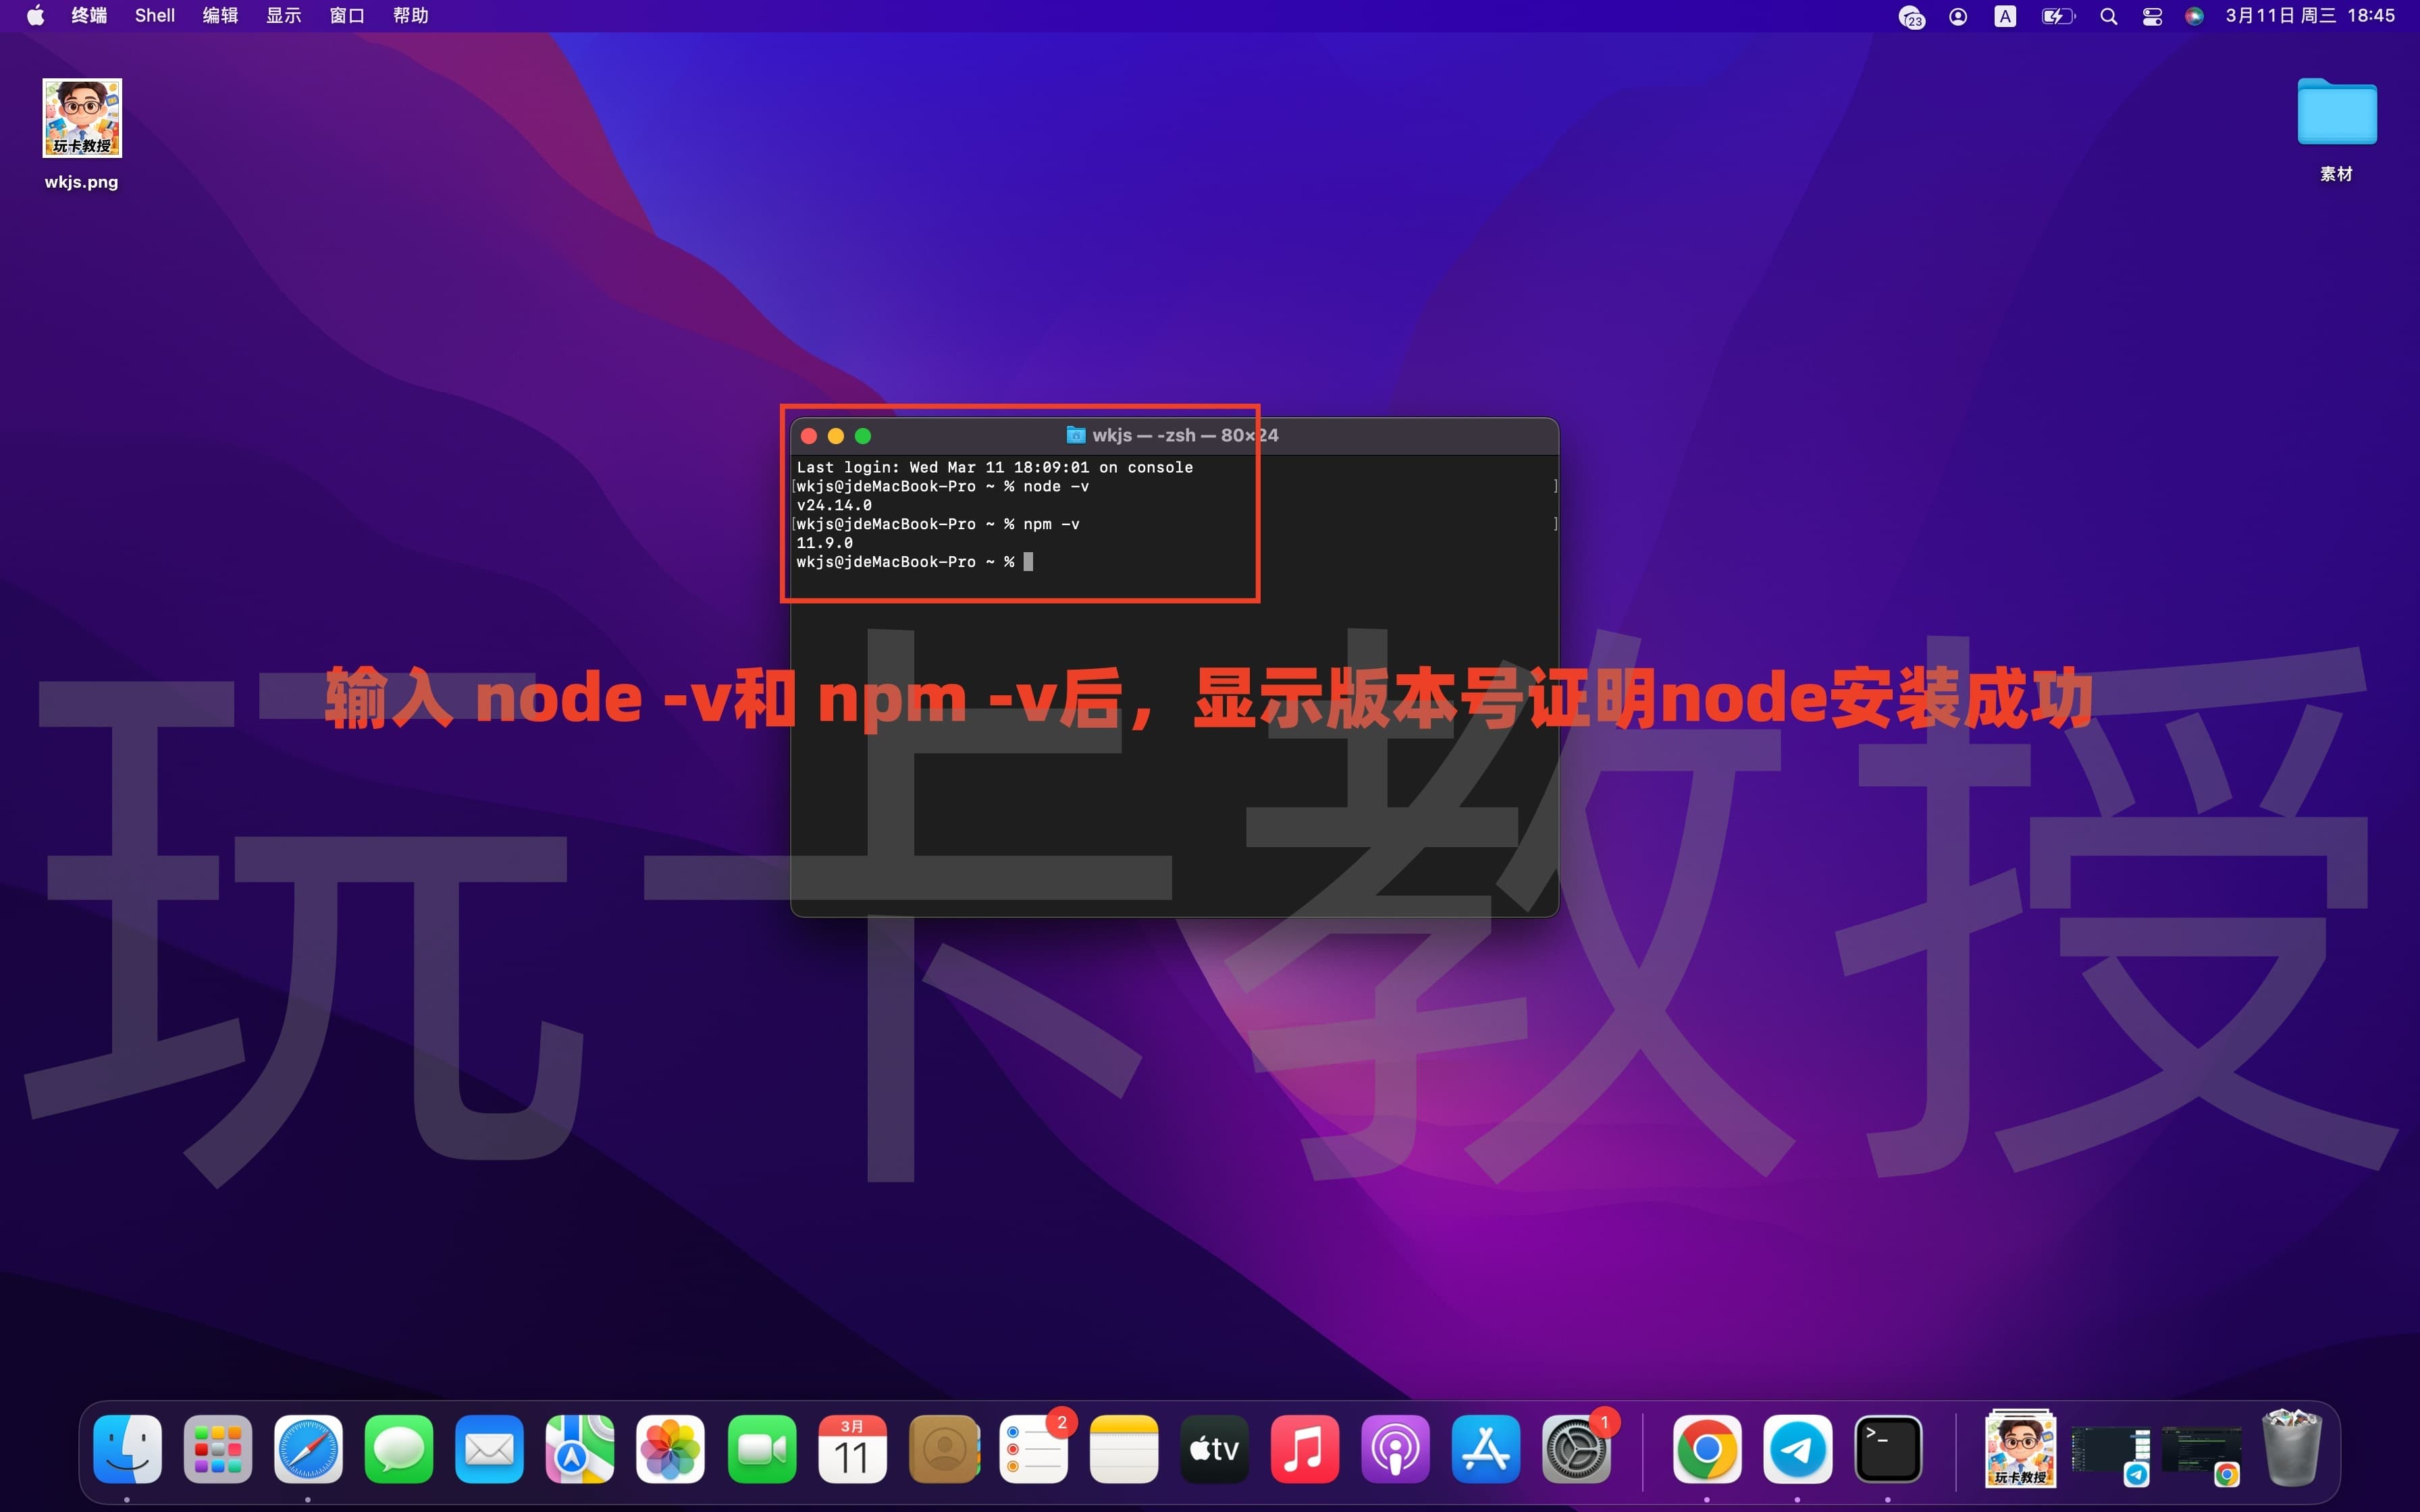Open the 帮助 menu for Terminal
2420x1512 pixels.
(410, 15)
